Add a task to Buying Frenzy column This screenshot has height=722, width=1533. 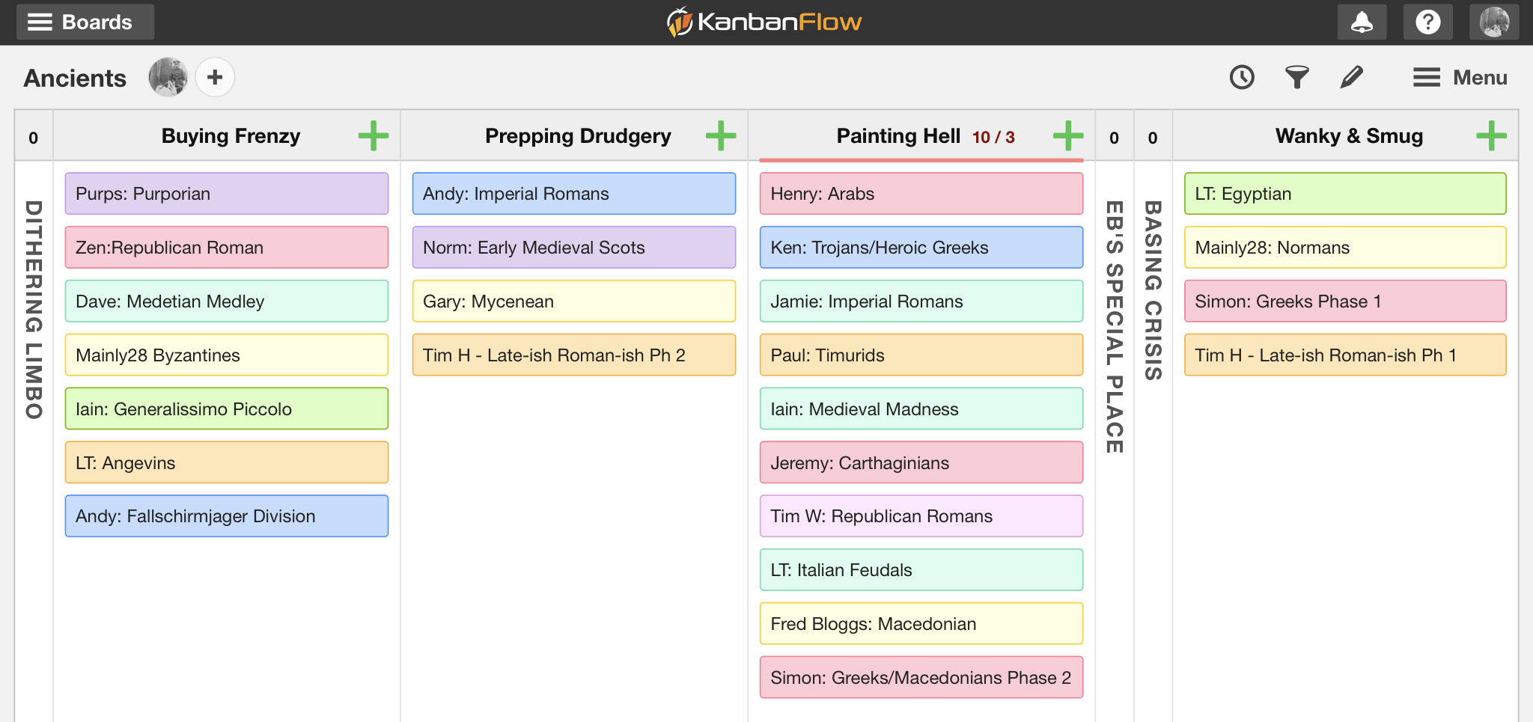pyautogui.click(x=374, y=136)
